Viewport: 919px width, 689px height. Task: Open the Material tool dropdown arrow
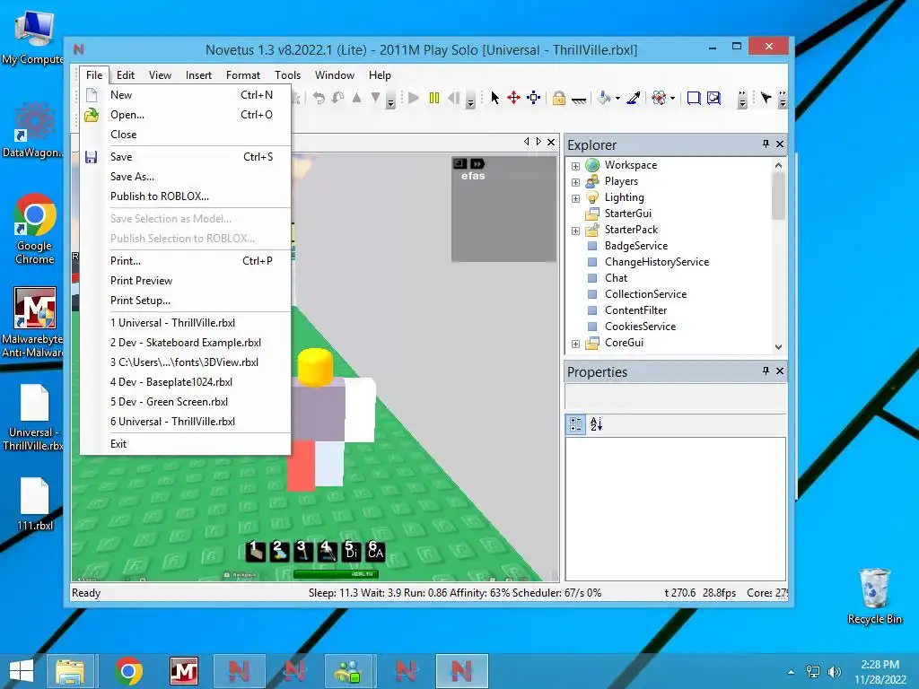[x=672, y=99]
